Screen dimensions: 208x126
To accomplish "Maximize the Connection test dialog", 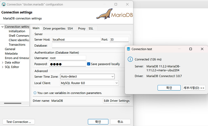I will (191, 49).
